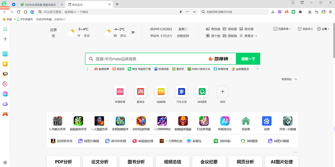Screen dimensions: 335x167
Task: Open 汽车之家 from the speed dial
Action: click(181, 92)
